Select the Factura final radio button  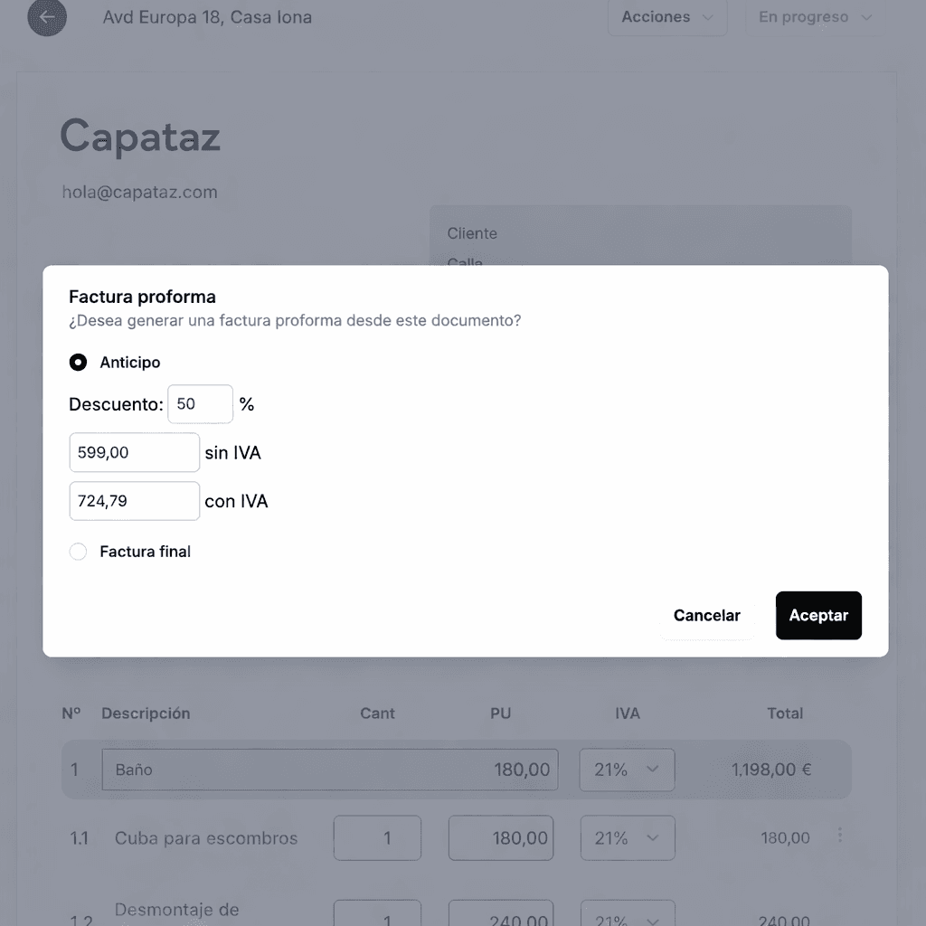[78, 552]
